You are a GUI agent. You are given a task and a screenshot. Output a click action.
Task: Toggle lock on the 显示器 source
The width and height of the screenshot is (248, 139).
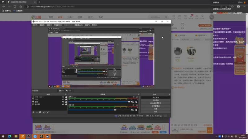pyautogui.click(x=66, y=104)
